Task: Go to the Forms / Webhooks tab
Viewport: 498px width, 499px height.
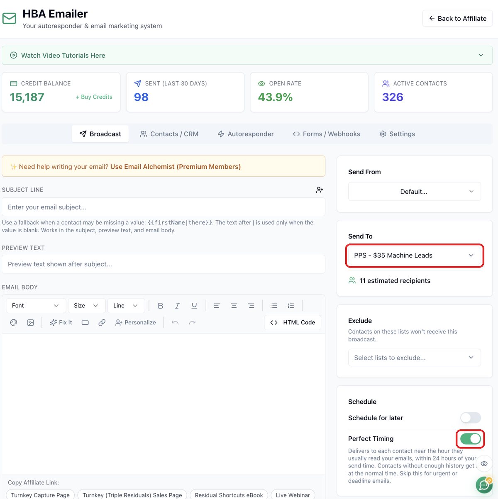Action: (326, 134)
